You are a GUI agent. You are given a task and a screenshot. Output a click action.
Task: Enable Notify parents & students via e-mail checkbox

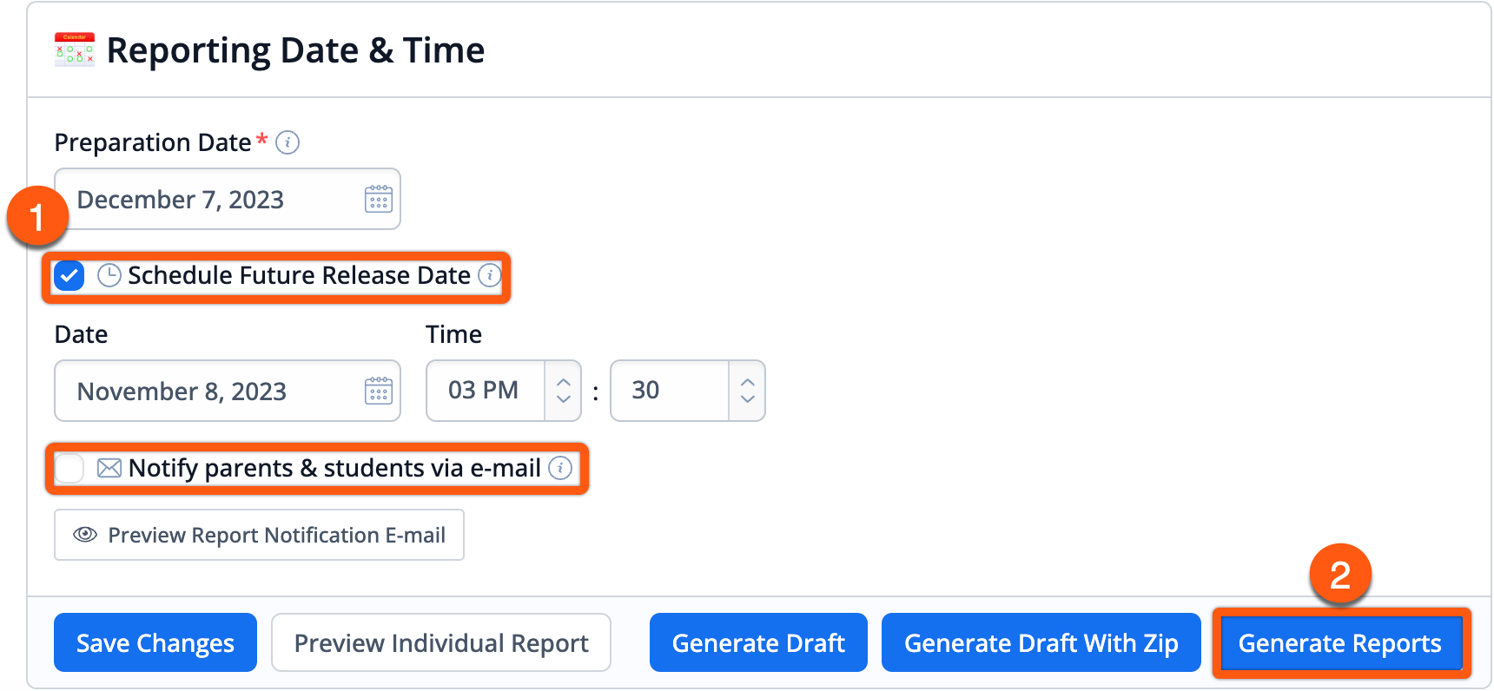[69, 469]
